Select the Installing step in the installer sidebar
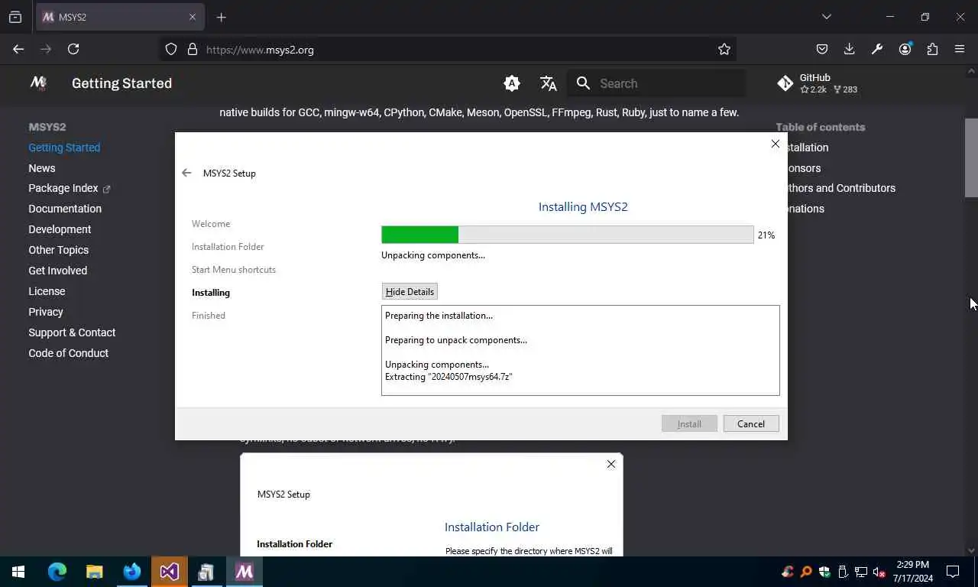Screen dimensions: 978x587 211,293
